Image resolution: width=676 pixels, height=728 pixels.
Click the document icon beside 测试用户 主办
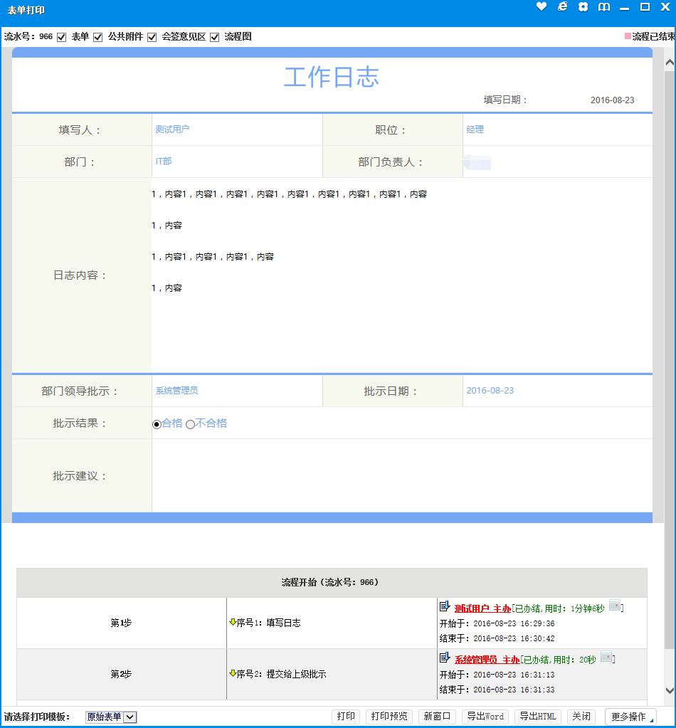pos(445,606)
